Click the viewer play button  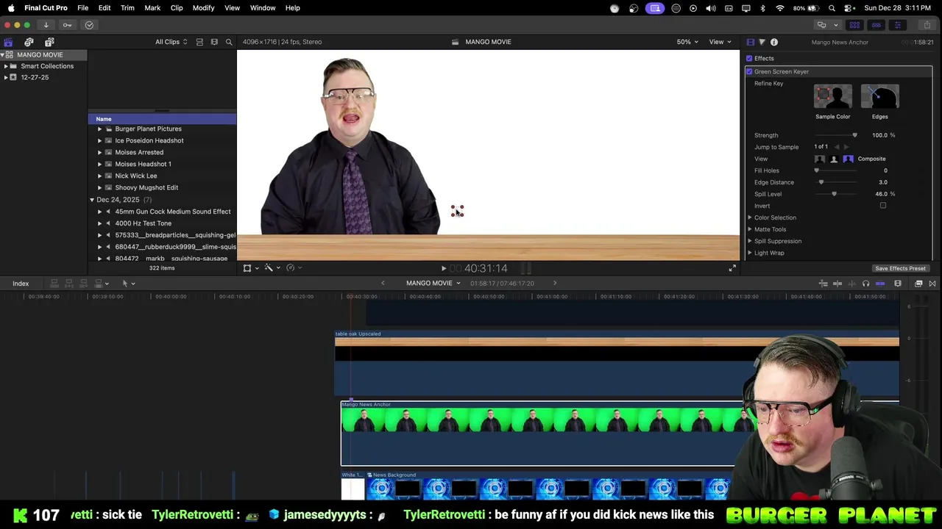pos(443,269)
